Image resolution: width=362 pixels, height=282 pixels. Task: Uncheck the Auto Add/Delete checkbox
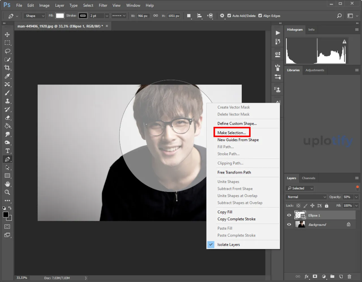click(x=229, y=16)
